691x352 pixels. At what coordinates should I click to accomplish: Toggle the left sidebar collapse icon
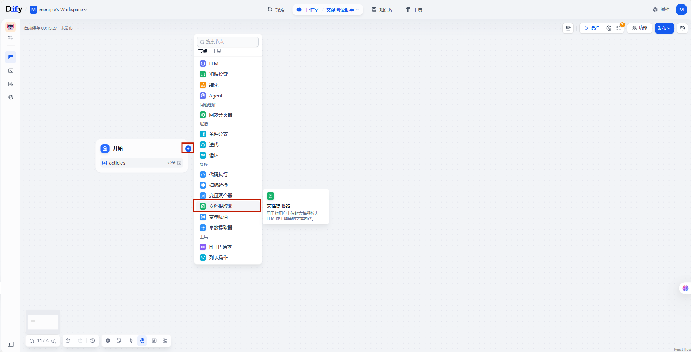[11, 344]
